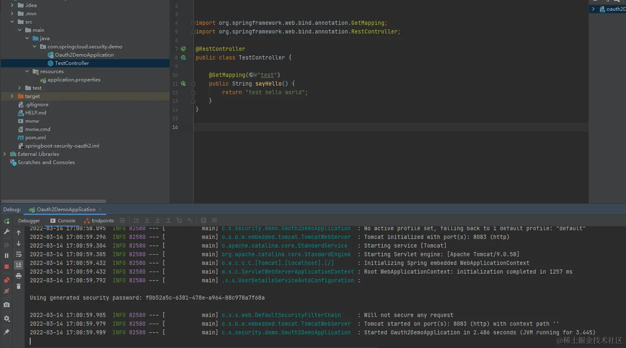Go up the stack trace
The height and width of the screenshot is (348, 626).
point(19,233)
